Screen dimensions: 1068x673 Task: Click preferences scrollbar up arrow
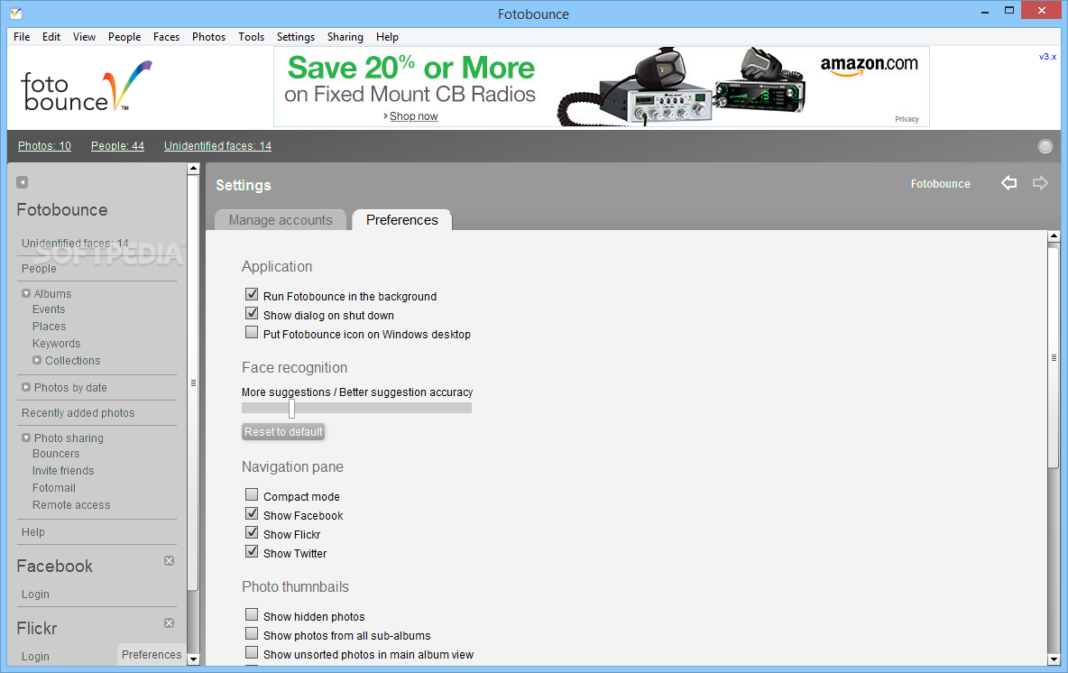(1054, 236)
